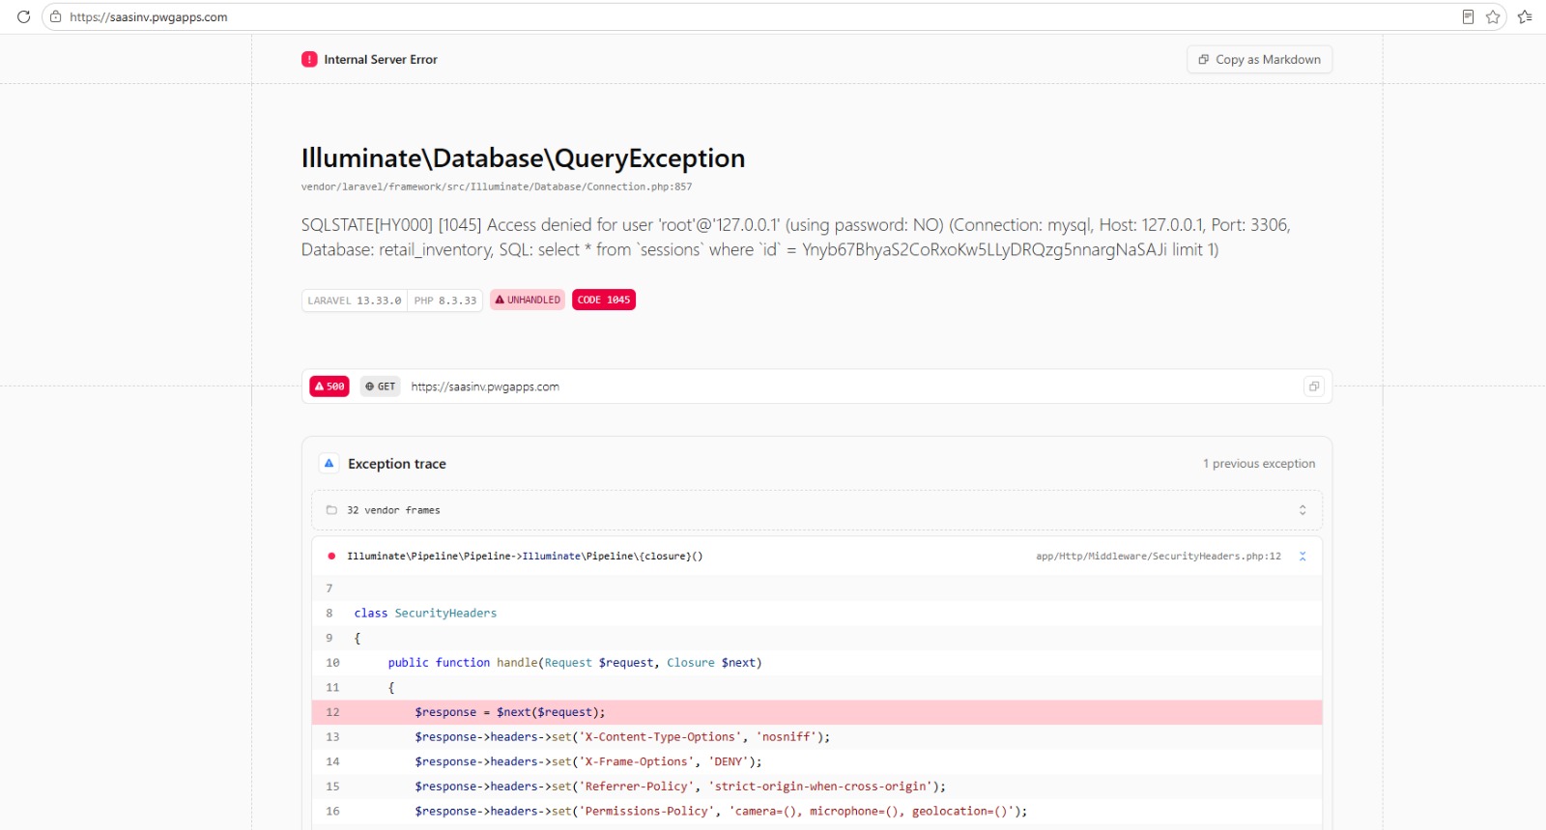Click the SQLSTATE access denied error message
Image resolution: width=1546 pixels, height=830 pixels.
795,238
